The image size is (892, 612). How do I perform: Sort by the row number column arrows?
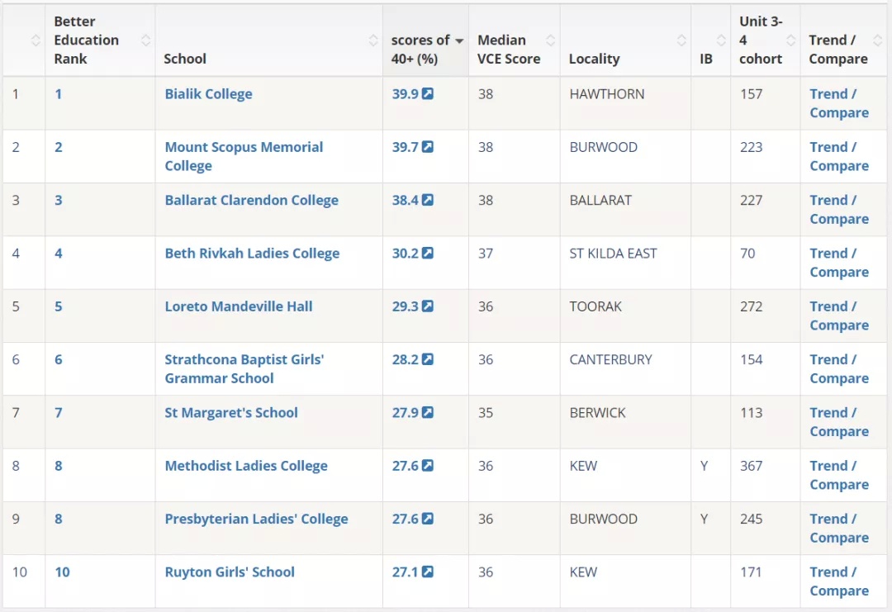point(36,40)
